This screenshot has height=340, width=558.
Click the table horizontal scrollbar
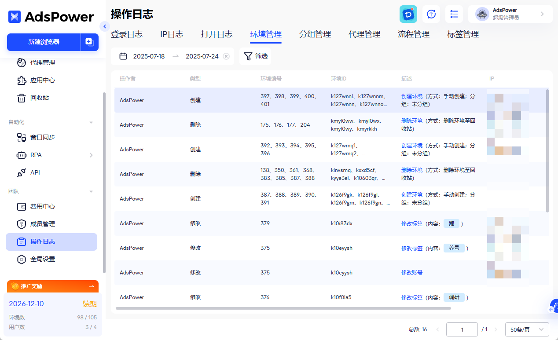click(x=283, y=308)
